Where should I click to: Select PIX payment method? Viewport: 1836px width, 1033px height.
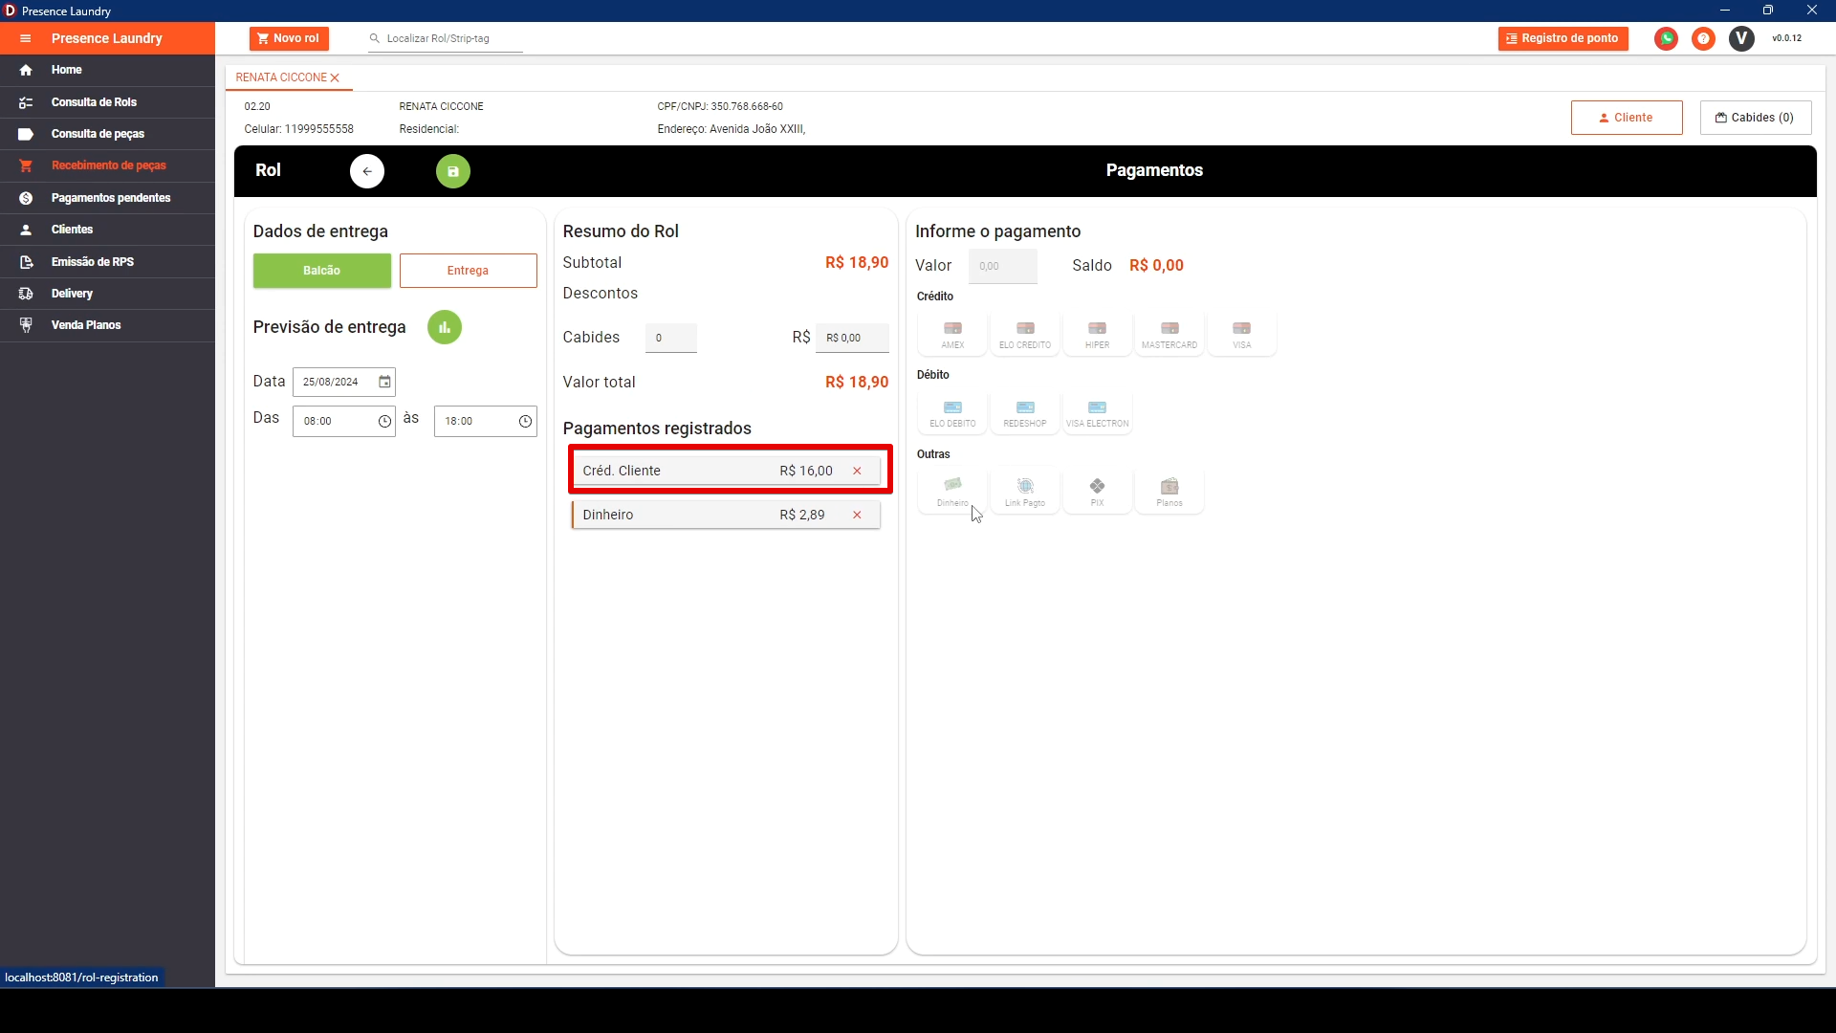point(1098,493)
